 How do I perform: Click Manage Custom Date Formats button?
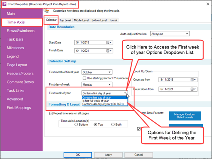[x=185, y=116]
